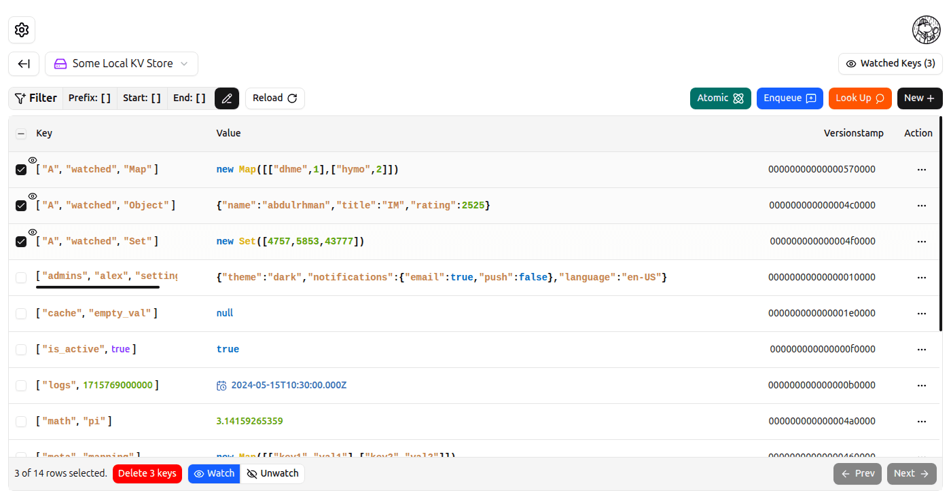Select the "cache","empty_val" row checkbox
The width and height of the screenshot is (951, 499).
coord(21,314)
